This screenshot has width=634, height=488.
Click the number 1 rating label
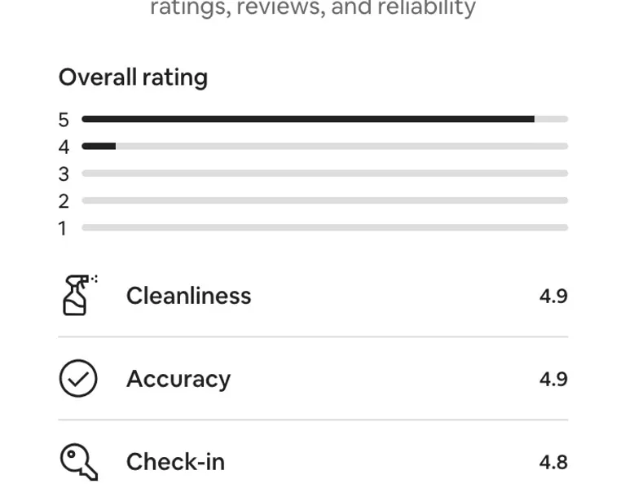pyautogui.click(x=63, y=229)
